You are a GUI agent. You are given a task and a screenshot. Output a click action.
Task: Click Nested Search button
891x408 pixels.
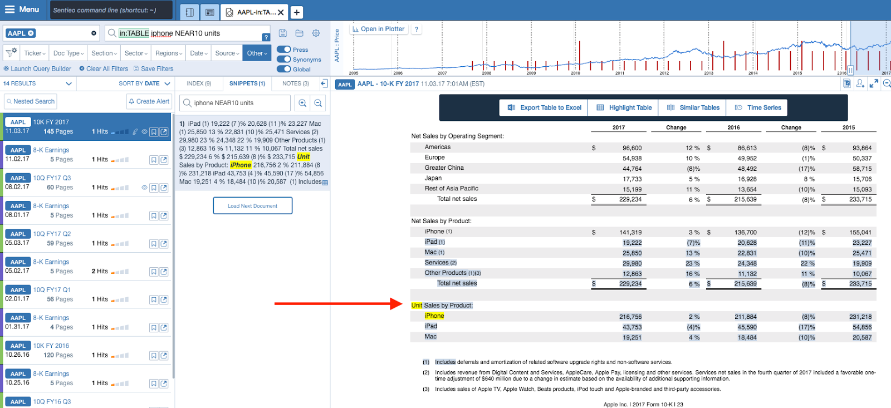click(x=30, y=101)
